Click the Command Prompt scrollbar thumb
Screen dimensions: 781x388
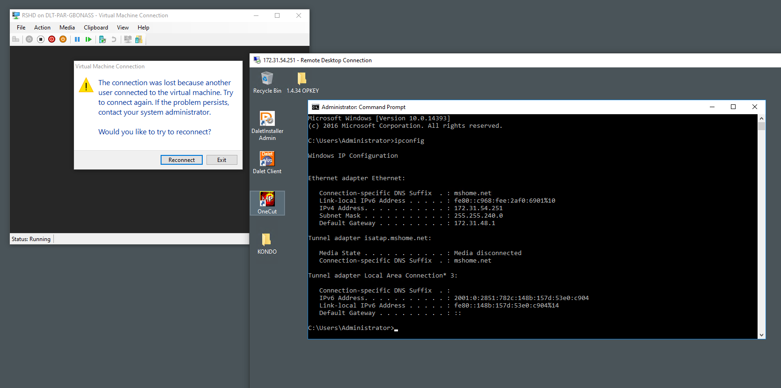(761, 126)
